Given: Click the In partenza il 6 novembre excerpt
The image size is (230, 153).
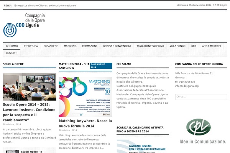Looking at the screenshot, I should 30,136.
